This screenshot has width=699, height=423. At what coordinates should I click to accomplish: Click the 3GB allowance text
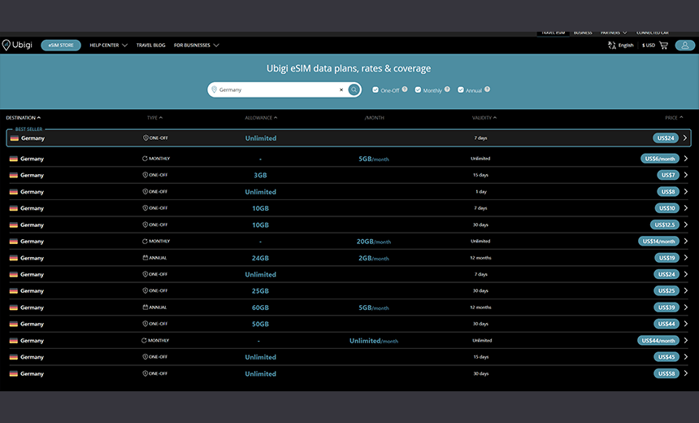coord(260,176)
